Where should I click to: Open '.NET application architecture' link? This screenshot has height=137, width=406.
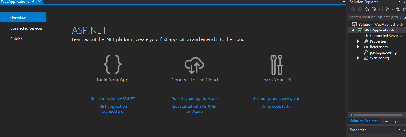click(113, 109)
